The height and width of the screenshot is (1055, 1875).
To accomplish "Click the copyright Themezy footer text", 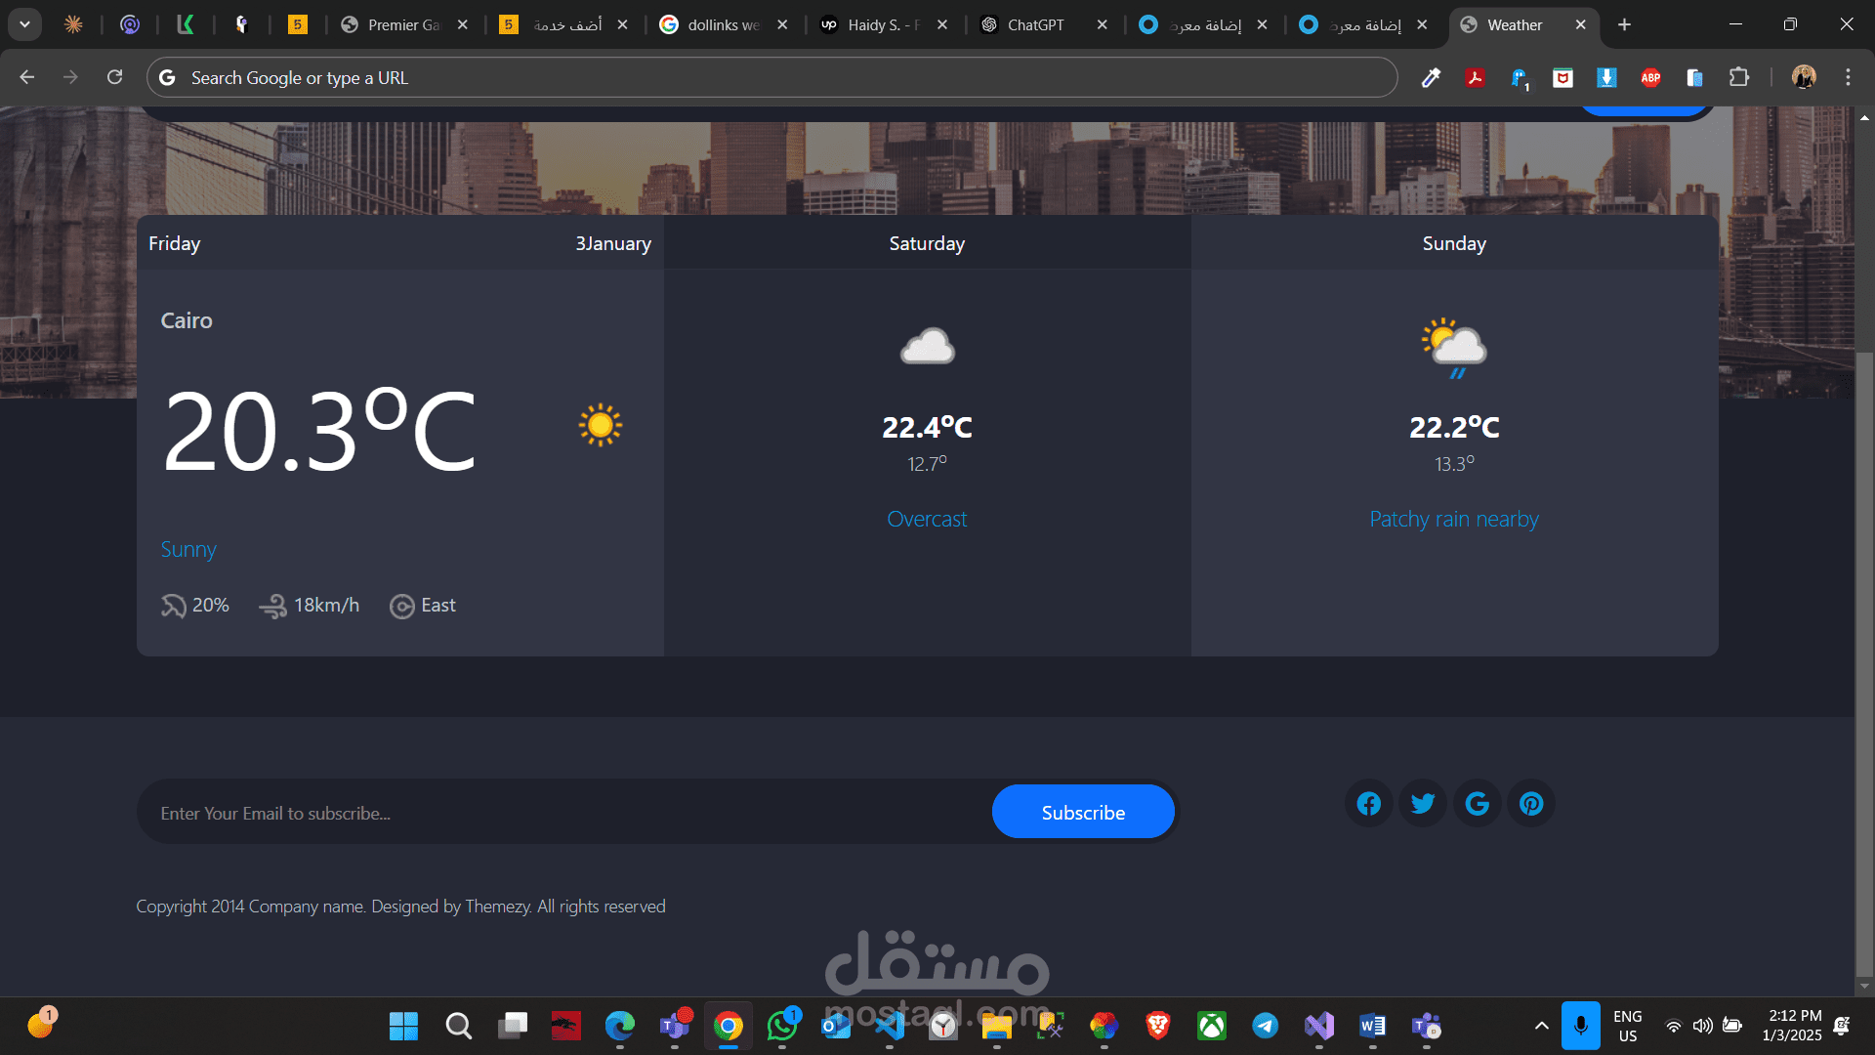I will [x=400, y=907].
